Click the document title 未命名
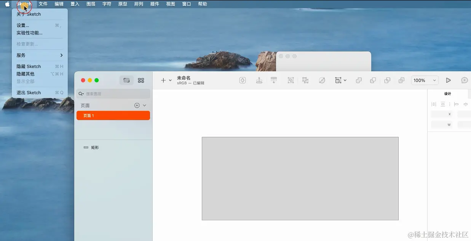This screenshot has width=471, height=241. (184, 78)
